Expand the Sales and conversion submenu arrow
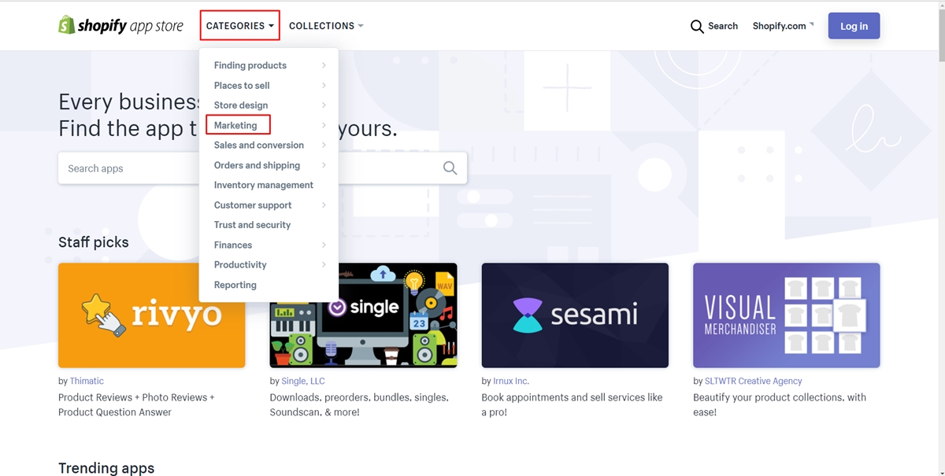945x476 pixels. point(324,145)
